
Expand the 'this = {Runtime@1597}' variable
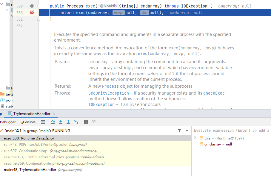click(195, 138)
